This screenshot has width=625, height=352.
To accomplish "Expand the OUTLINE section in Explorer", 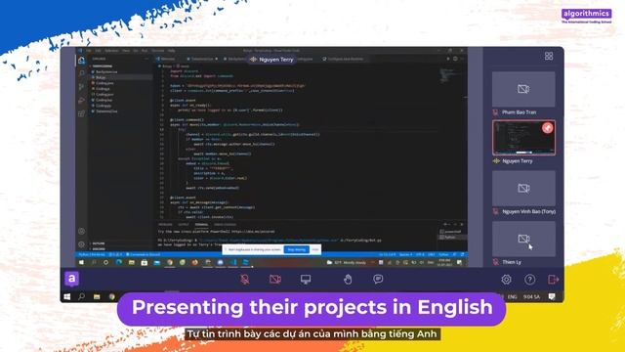I will point(98,243).
